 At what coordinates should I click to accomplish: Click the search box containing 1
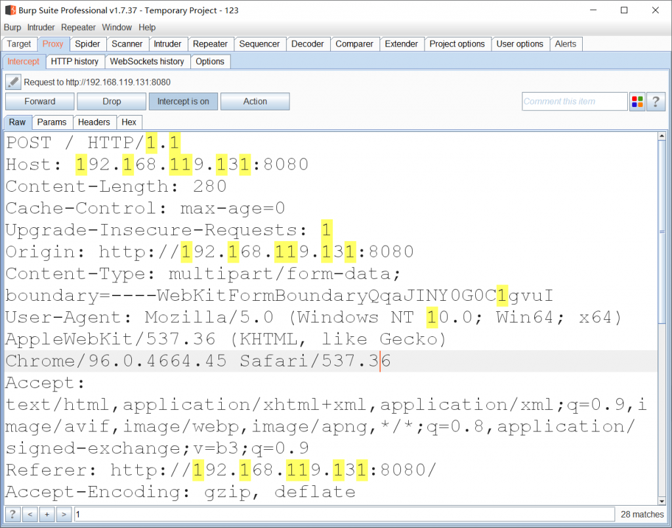coord(345,514)
